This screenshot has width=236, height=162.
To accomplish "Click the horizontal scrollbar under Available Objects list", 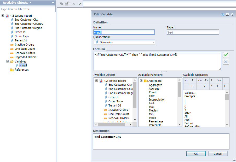I will [113, 124].
